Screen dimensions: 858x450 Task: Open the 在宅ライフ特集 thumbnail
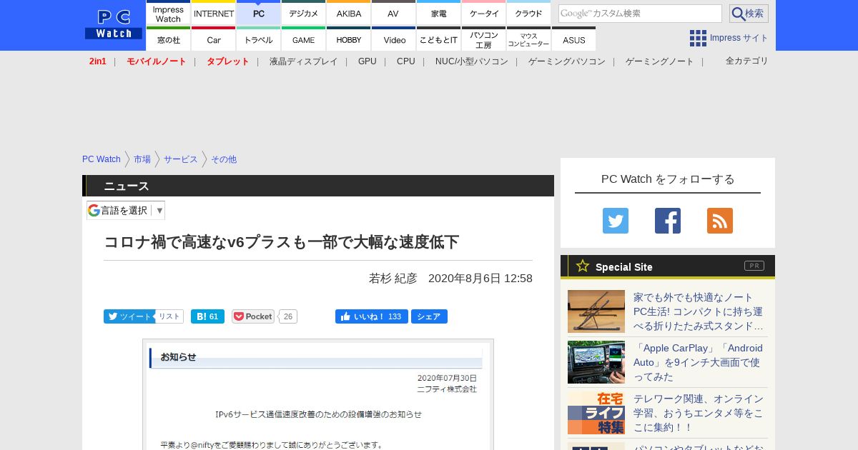[596, 413]
